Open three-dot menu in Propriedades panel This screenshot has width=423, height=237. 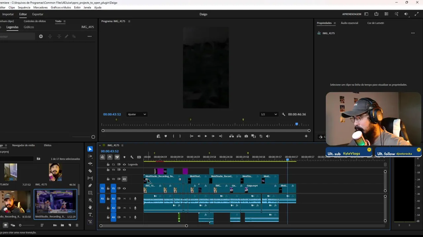413,33
